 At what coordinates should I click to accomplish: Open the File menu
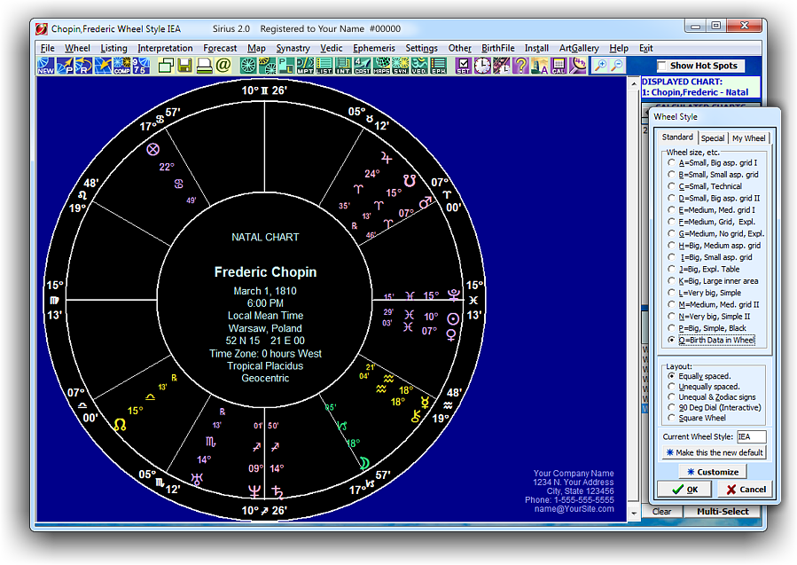pos(47,48)
